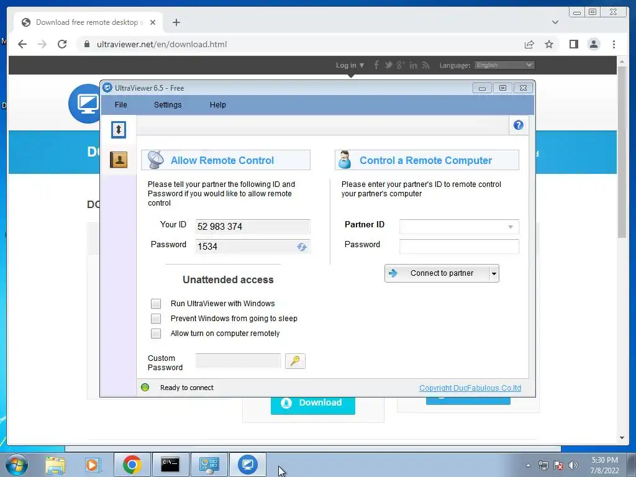Viewport: 636px width, 477px height.
Task: Open Chrome's tab search chevron
Action: pos(555,22)
